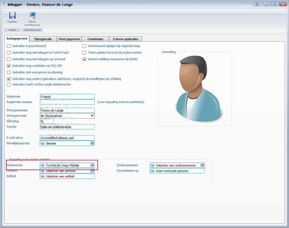Click Selecteer een entiteit link
This screenshot has height=228, width=289.
click(60, 176)
